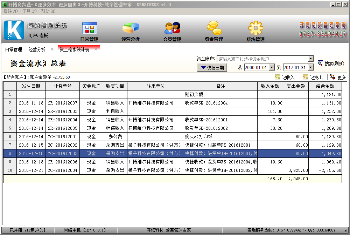Click the 支出金额 column header
Viewport: 350px width, 235px height.
[x=296, y=86]
